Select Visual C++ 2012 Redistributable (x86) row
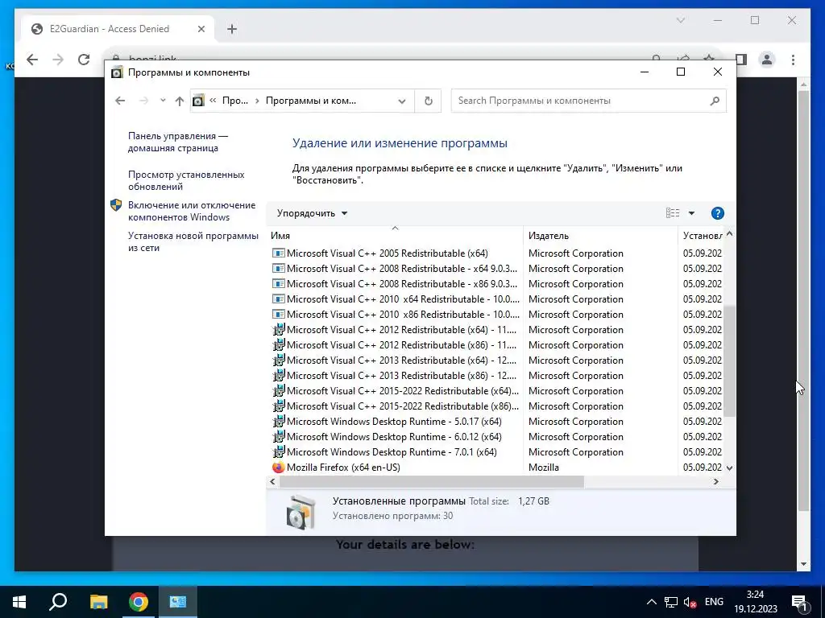 coord(496,344)
